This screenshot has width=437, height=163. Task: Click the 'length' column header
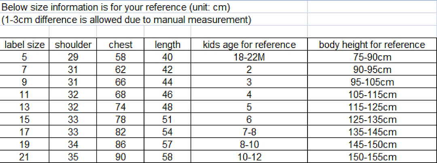click(168, 45)
